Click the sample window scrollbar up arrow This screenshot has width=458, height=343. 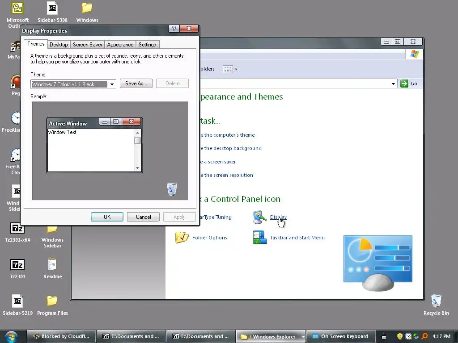(138, 133)
